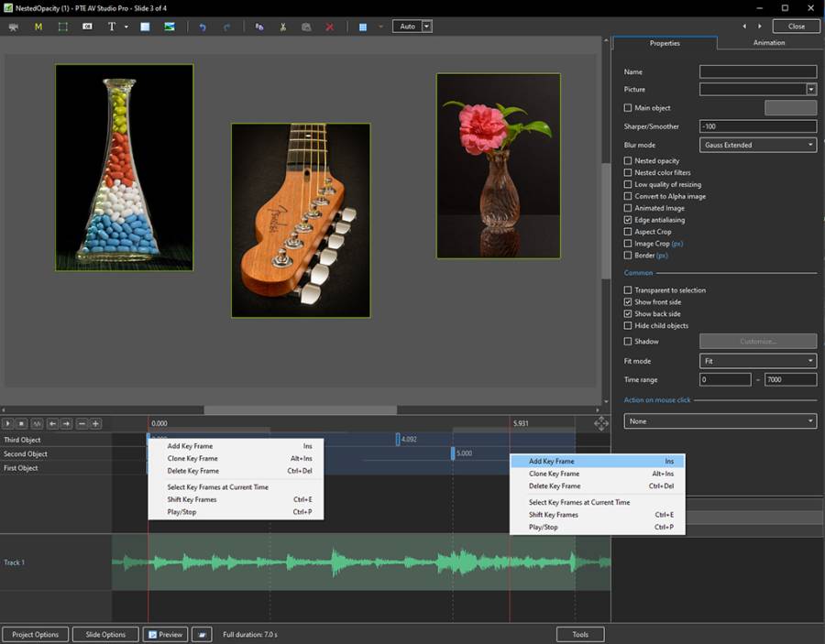Click the red Delete X icon
The width and height of the screenshot is (825, 644).
tap(330, 27)
